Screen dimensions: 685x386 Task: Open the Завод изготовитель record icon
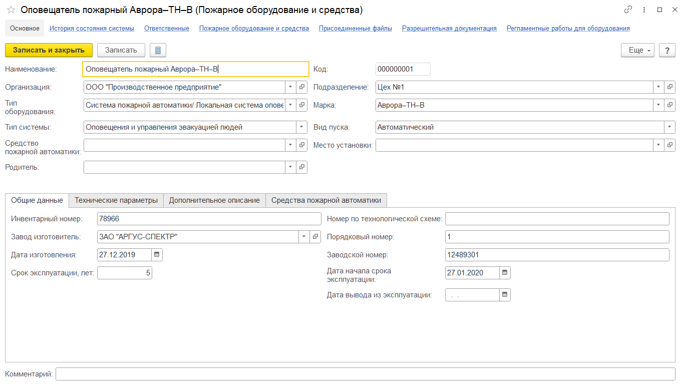[x=315, y=237]
